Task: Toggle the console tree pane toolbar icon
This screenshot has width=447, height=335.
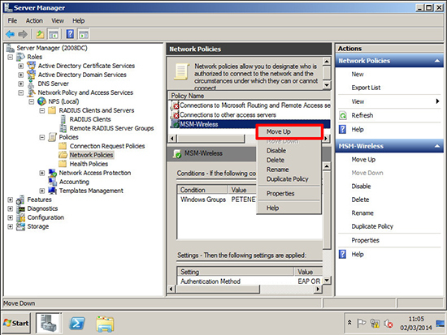Action: pyautogui.click(x=54, y=34)
